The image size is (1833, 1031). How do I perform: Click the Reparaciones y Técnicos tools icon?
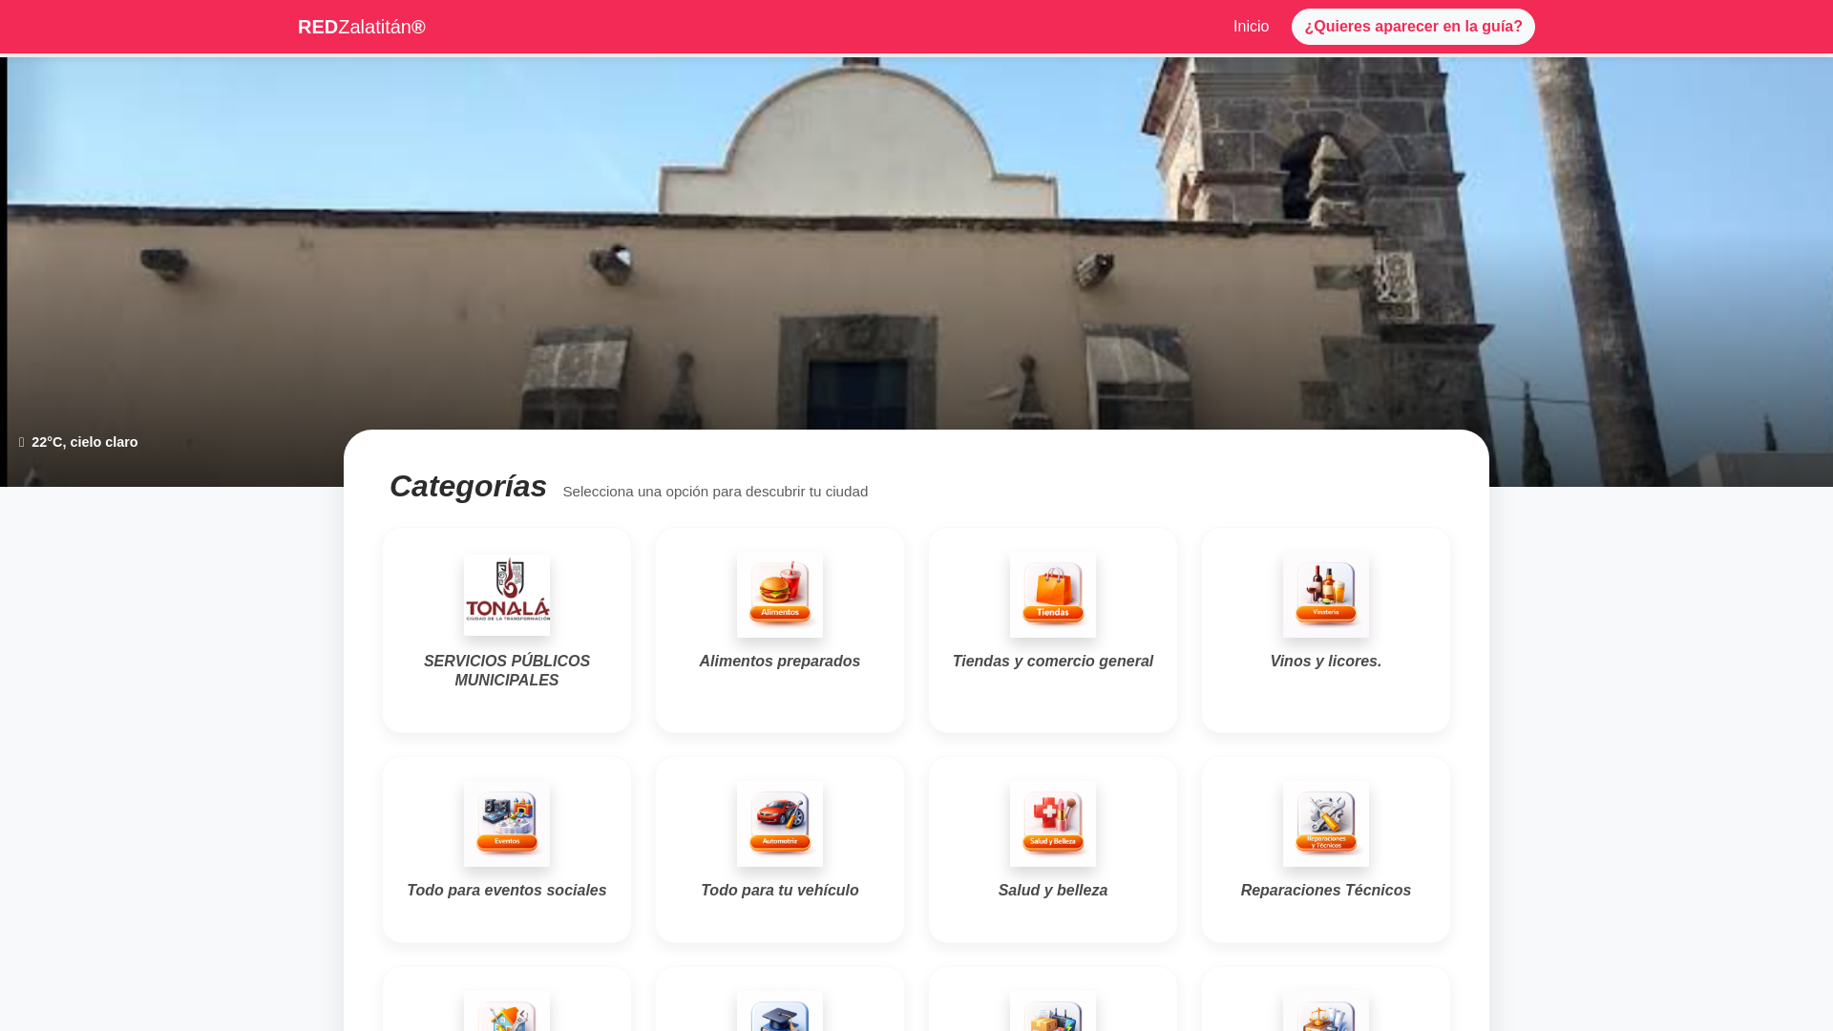[1325, 823]
